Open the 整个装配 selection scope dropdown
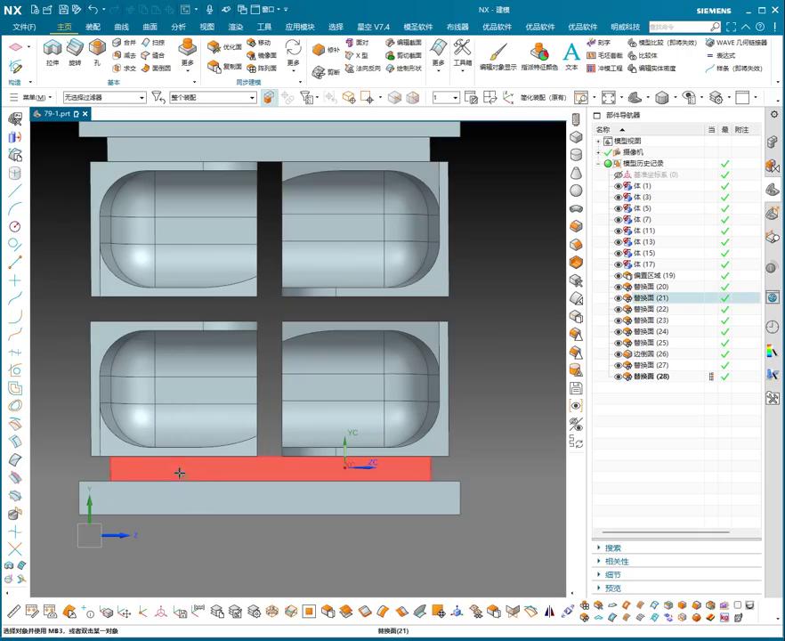785x641 pixels. point(252,97)
